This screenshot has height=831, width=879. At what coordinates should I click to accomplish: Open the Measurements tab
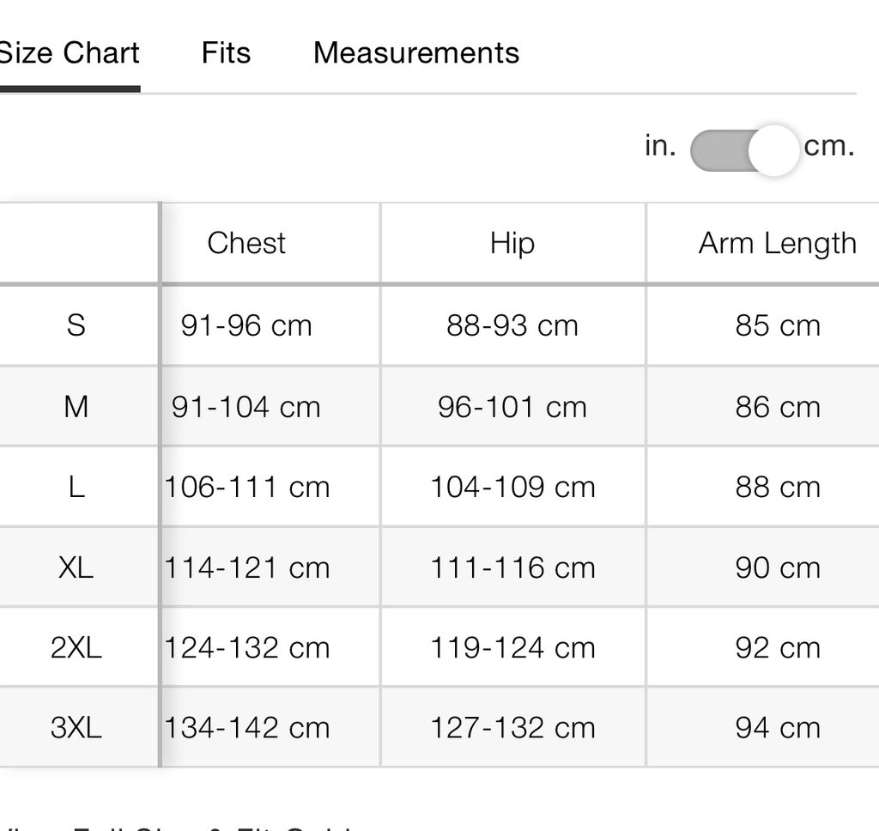tap(416, 53)
